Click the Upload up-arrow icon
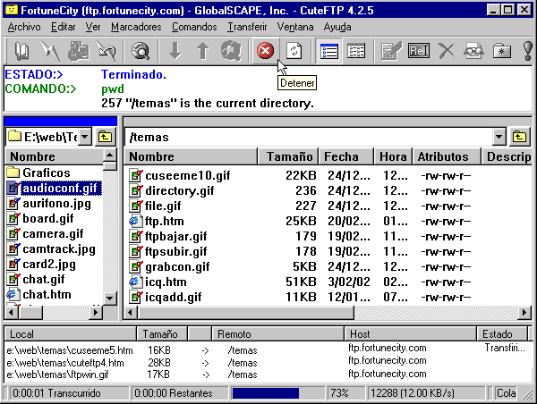 pos(203,51)
